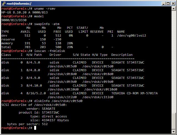This screenshot has width=177, height=135.
Task: Close the root@informix terminal window
Action: point(173,3)
